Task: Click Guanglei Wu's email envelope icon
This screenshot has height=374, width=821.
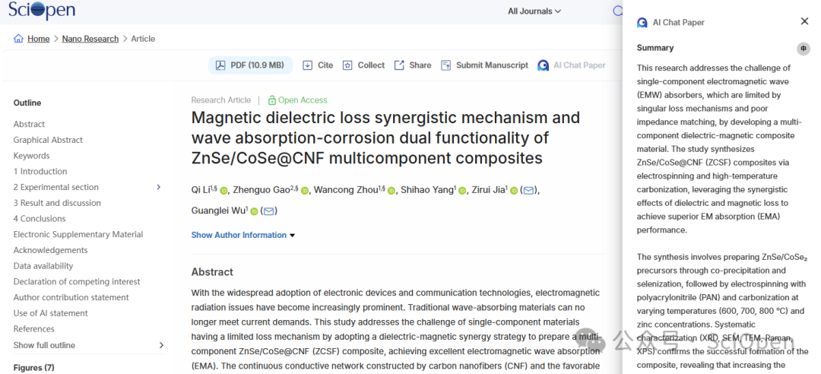Action: click(268, 211)
